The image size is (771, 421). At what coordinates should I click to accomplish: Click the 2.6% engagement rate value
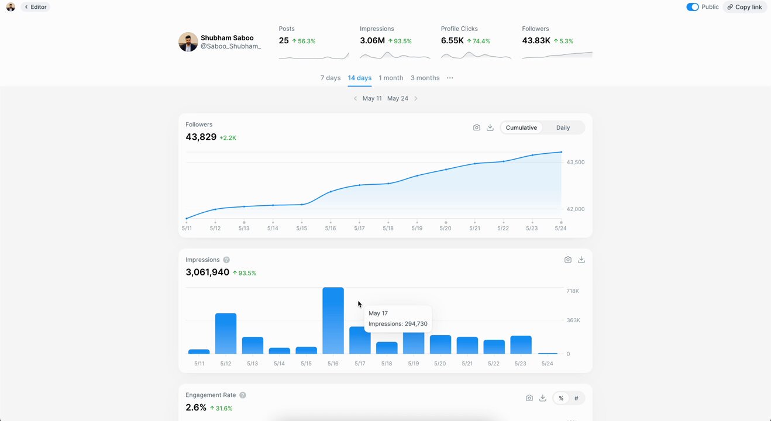196,408
